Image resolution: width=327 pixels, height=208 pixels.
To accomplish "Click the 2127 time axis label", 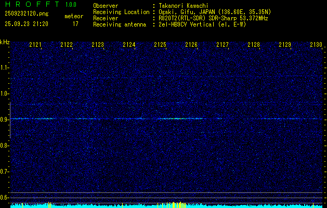I will pyautogui.click(x=223, y=44).
